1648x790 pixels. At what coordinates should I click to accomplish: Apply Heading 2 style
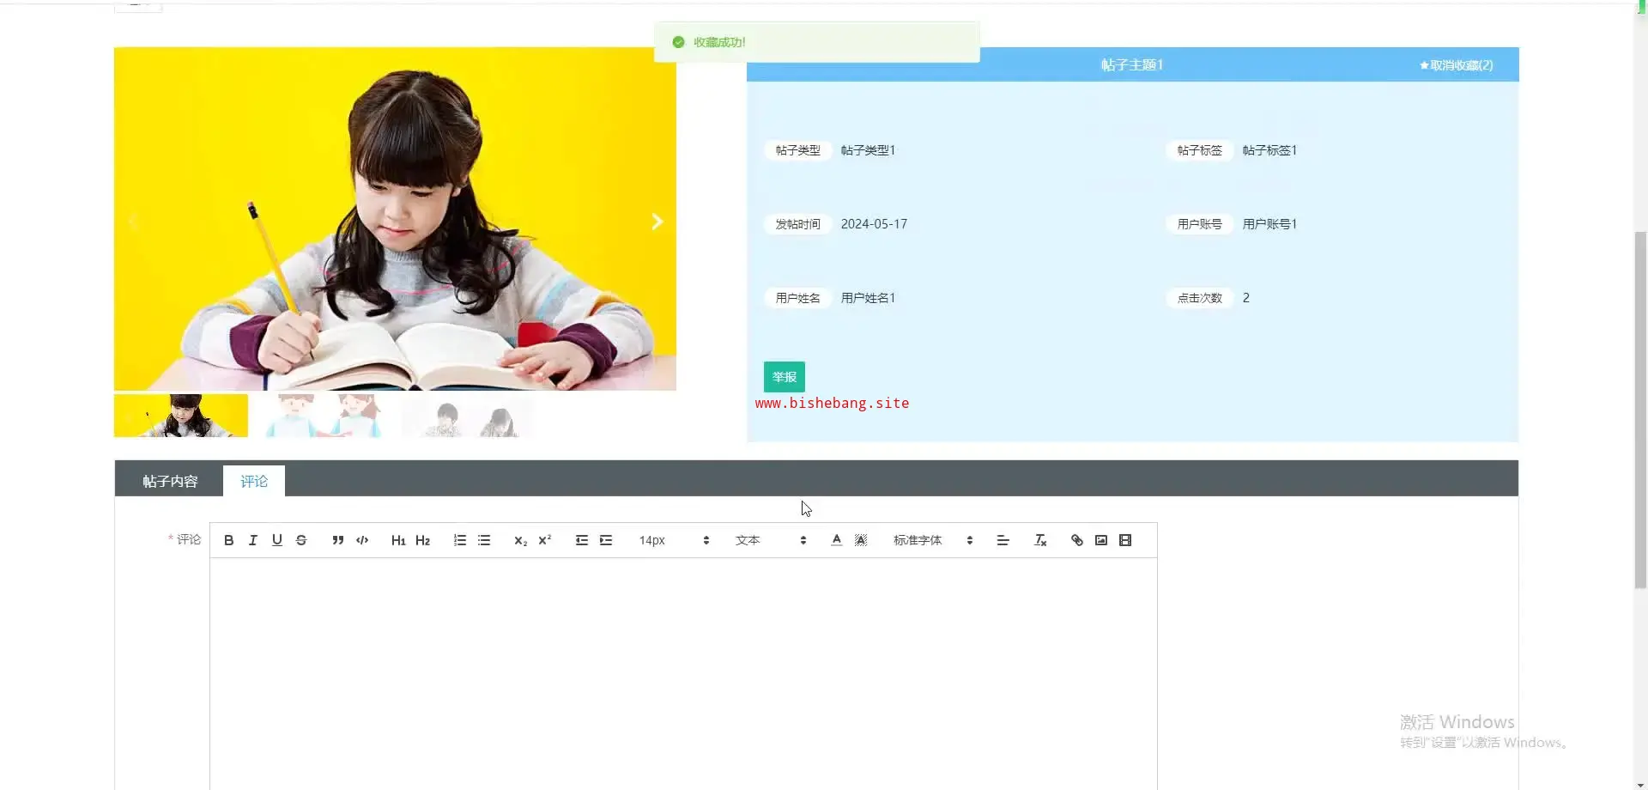[422, 540]
